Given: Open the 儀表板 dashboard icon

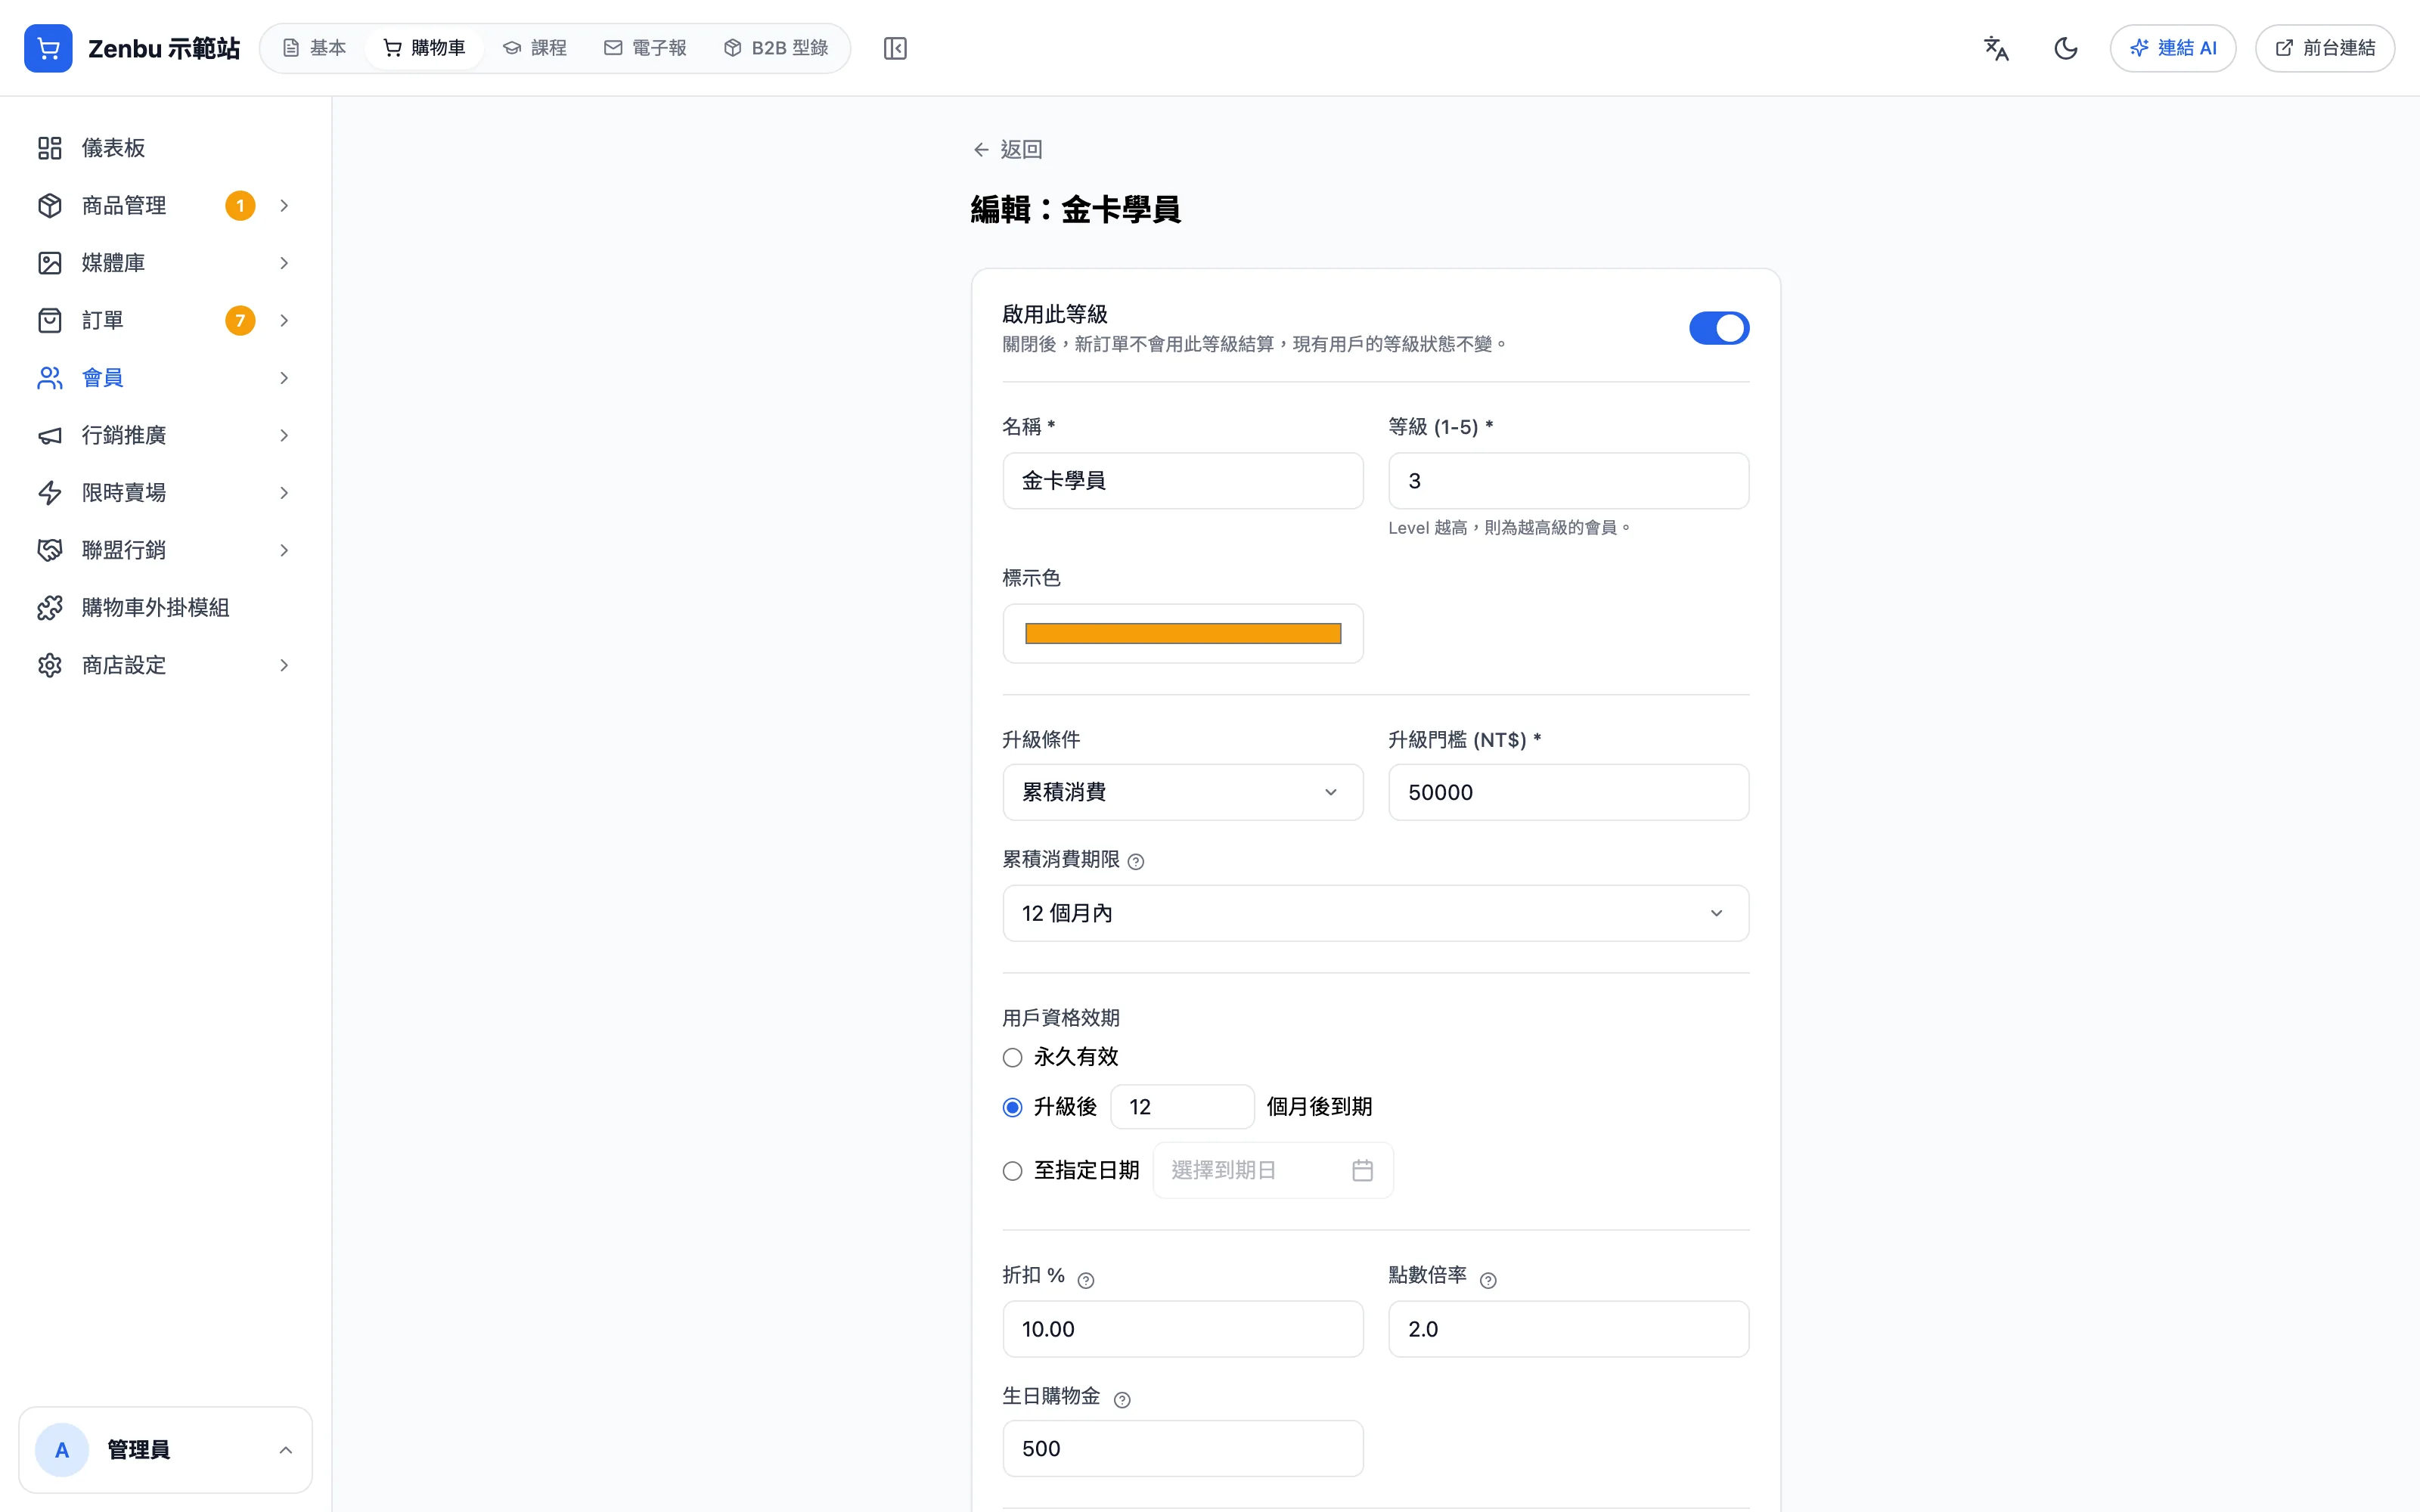Looking at the screenshot, I should 50,148.
